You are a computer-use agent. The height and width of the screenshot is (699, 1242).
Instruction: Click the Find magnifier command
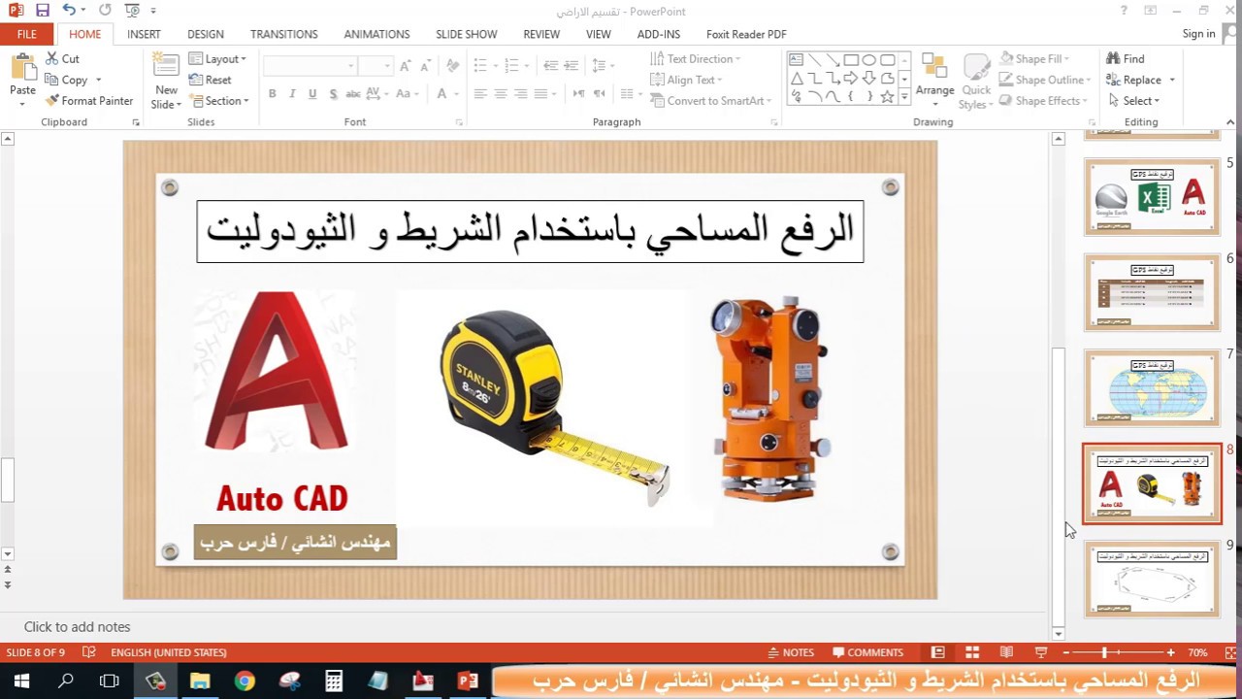click(x=1125, y=59)
